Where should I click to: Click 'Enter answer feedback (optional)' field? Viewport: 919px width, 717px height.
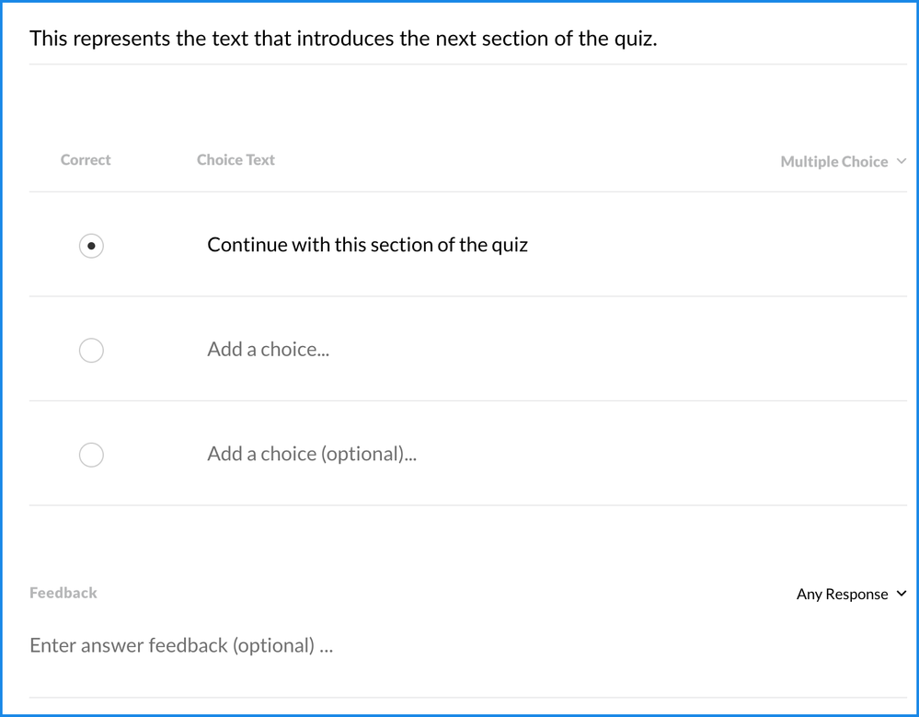click(x=181, y=645)
